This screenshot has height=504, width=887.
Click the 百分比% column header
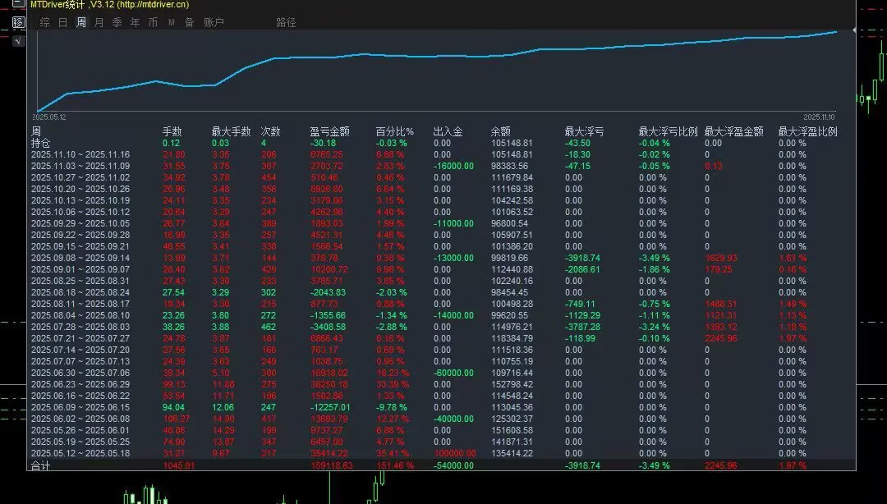click(x=395, y=132)
